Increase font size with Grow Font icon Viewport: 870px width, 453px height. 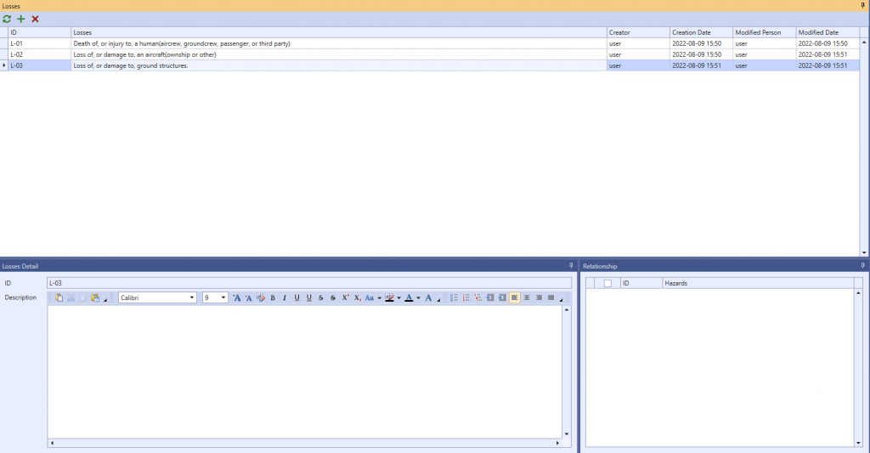click(x=237, y=297)
